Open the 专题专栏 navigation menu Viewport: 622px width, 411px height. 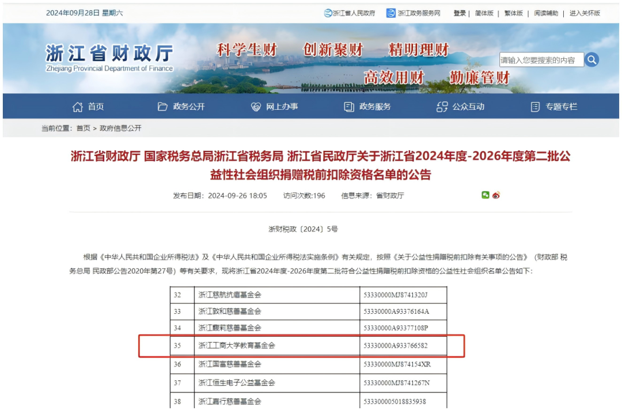[561, 106]
